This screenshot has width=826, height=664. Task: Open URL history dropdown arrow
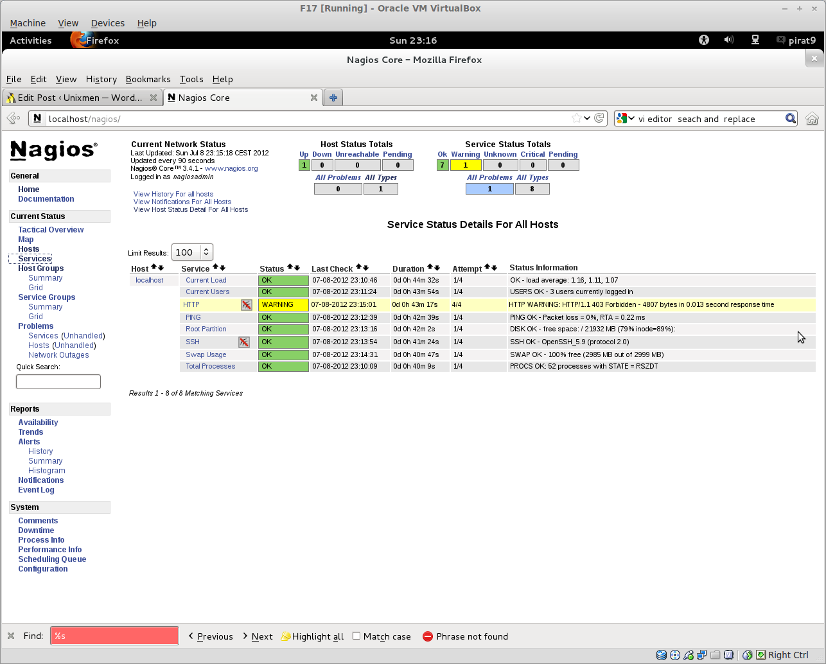(x=587, y=118)
